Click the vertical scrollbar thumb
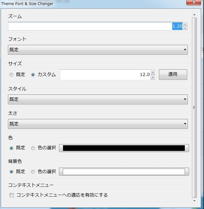Image resolution: width=204 pixels, height=209 pixels. pos(194,108)
